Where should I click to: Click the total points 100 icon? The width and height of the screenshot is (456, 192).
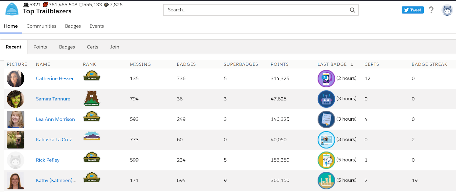coord(45,5)
